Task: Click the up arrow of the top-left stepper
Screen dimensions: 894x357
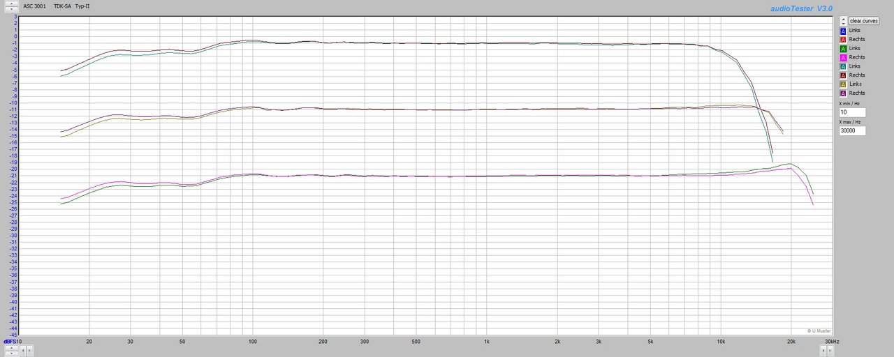Action: (x=11, y=3)
